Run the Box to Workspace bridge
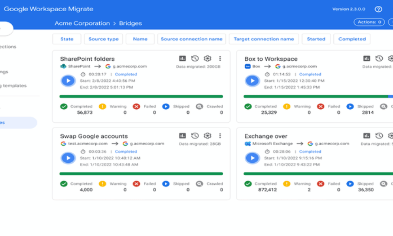This screenshot has width=393, height=236. (x=252, y=81)
